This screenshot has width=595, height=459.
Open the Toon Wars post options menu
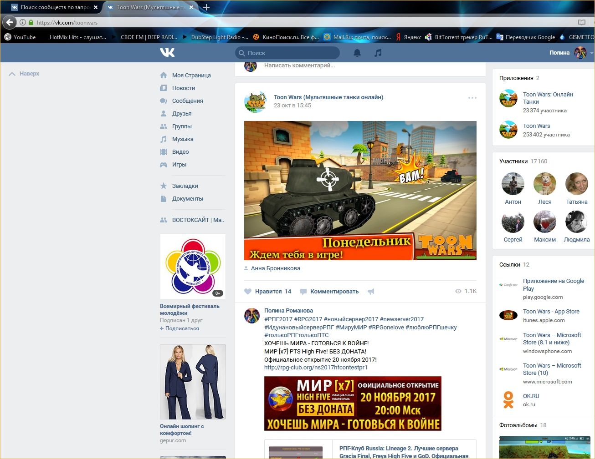pos(472,98)
